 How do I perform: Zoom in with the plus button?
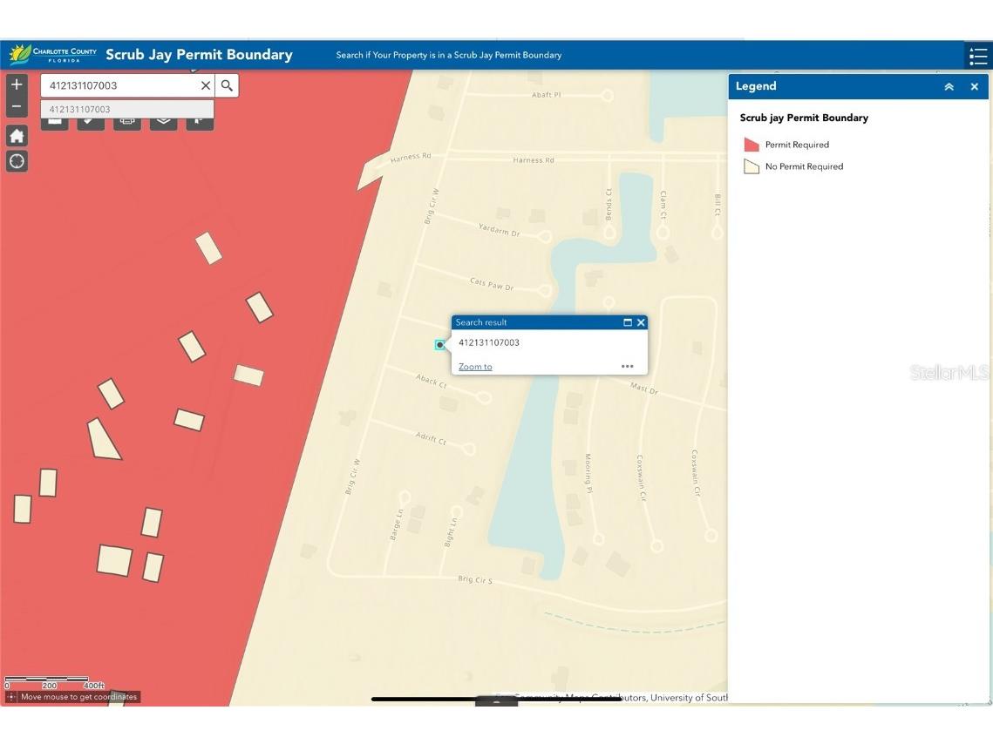pyautogui.click(x=17, y=85)
